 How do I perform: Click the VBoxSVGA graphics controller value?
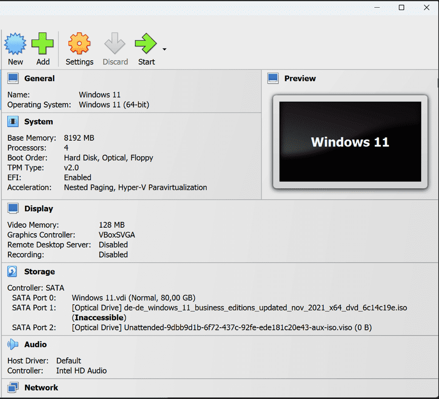click(x=117, y=235)
